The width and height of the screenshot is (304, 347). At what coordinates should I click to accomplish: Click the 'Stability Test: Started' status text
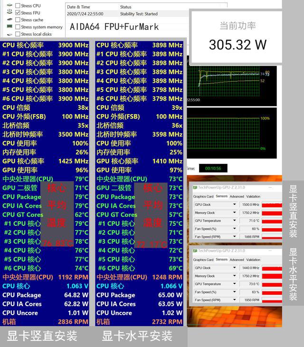click(x=139, y=14)
